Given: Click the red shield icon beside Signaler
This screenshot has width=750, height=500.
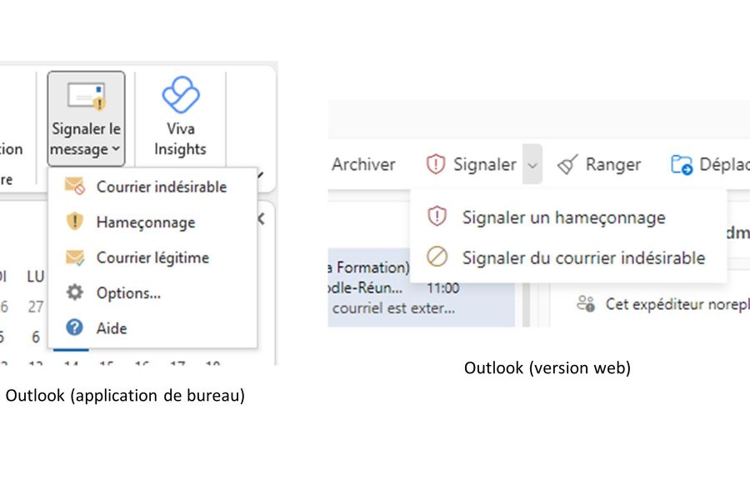Looking at the screenshot, I should point(436,164).
